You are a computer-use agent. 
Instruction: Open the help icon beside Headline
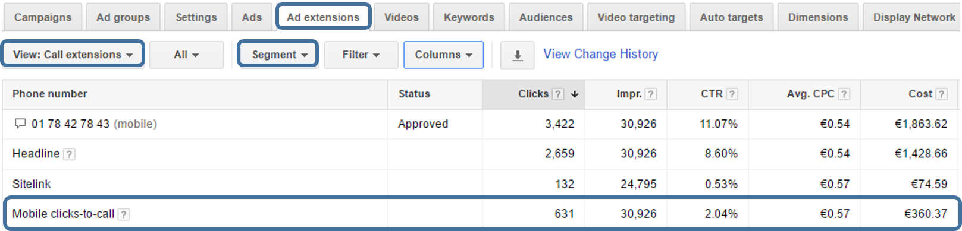pyautogui.click(x=69, y=154)
